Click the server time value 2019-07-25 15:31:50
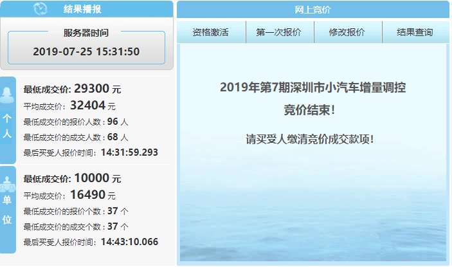The height and width of the screenshot is (267, 452). [86, 51]
